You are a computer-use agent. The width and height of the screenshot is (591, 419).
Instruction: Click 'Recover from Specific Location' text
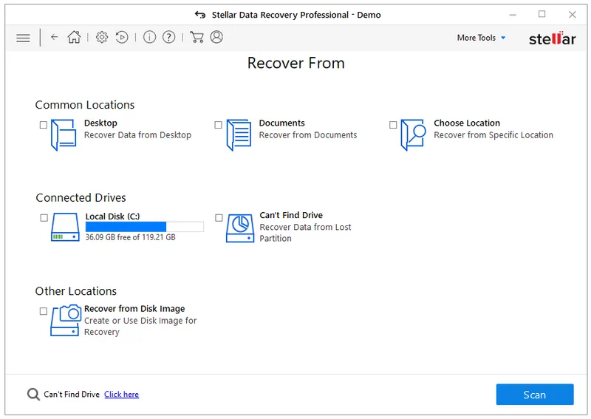coord(493,135)
